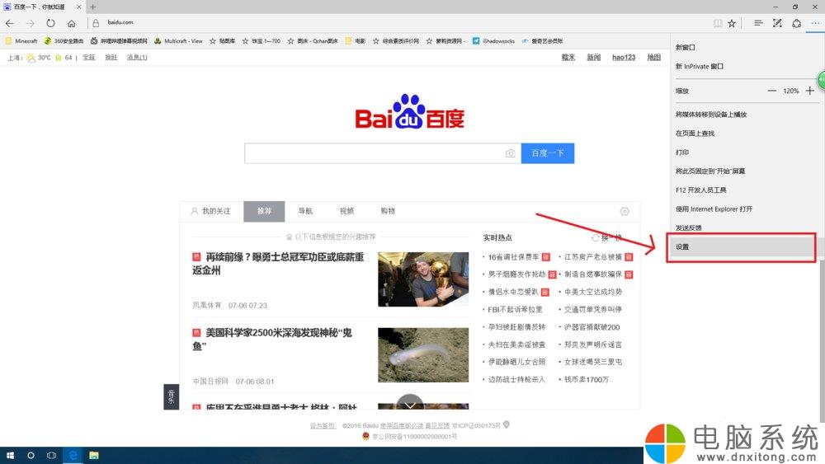Open Multicraft - View bookmark
825x464 pixels.
(x=178, y=41)
